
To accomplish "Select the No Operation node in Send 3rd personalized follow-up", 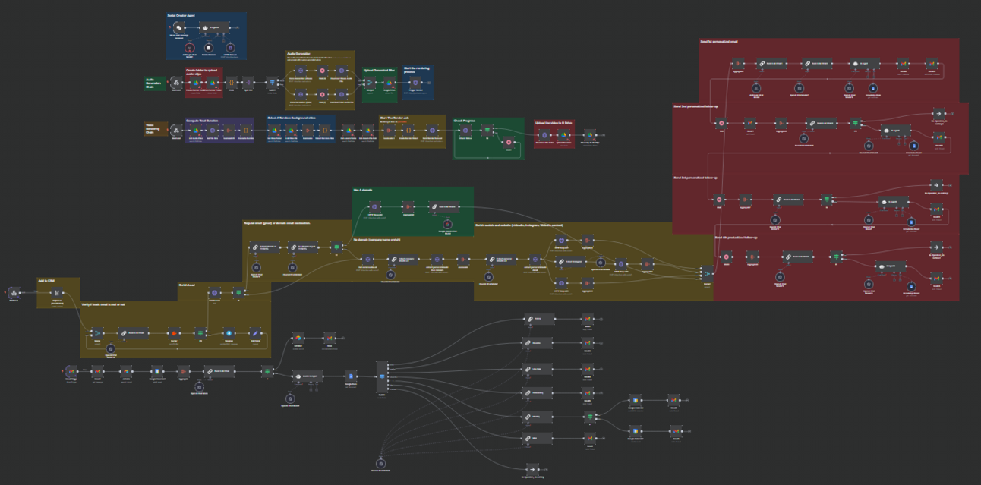I will coord(936,185).
